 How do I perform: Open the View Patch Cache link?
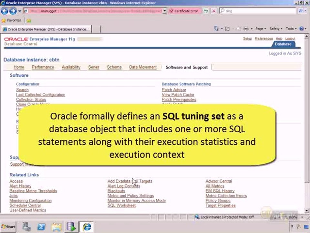click(178, 95)
